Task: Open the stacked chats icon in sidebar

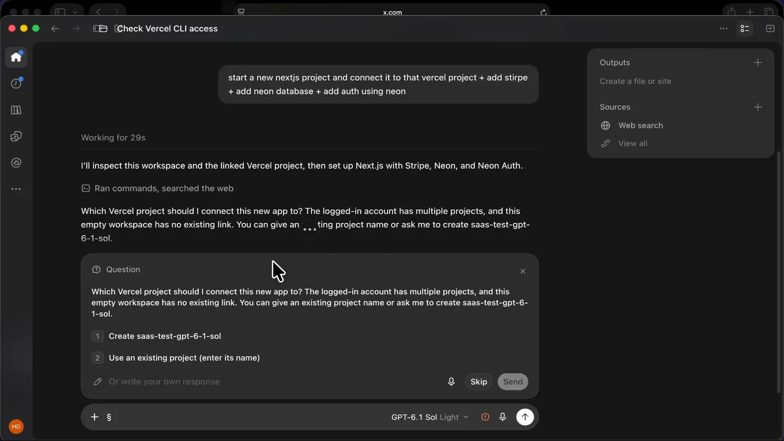Action: tap(16, 136)
